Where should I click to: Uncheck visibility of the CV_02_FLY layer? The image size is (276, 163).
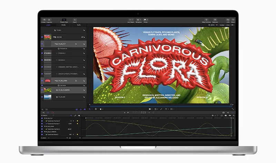[42, 44]
